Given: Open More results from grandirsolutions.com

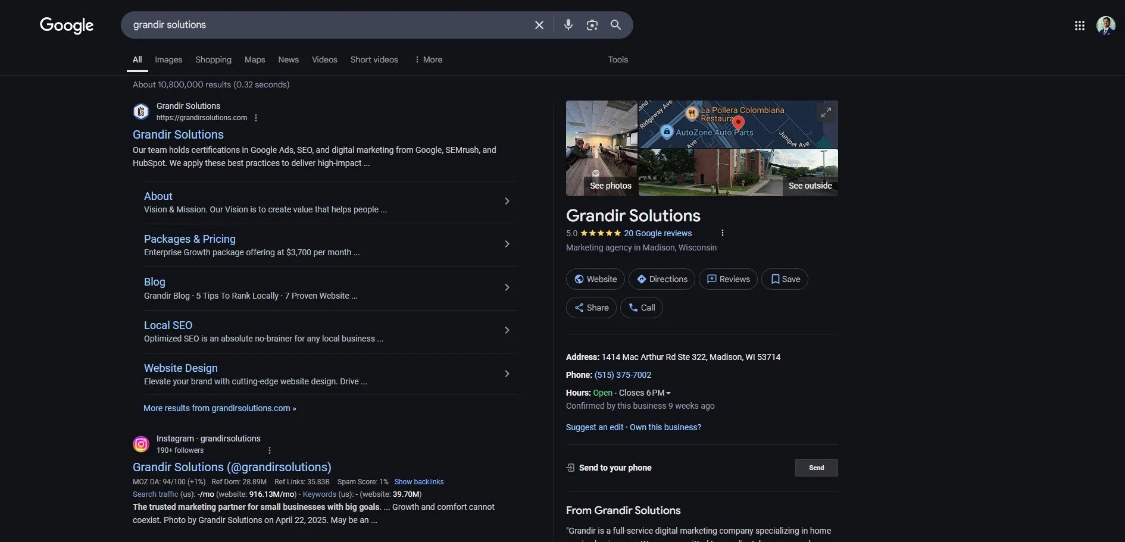Looking at the screenshot, I should [220, 408].
